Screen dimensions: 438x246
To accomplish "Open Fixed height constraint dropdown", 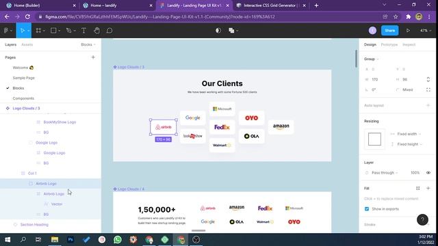I will [409, 144].
